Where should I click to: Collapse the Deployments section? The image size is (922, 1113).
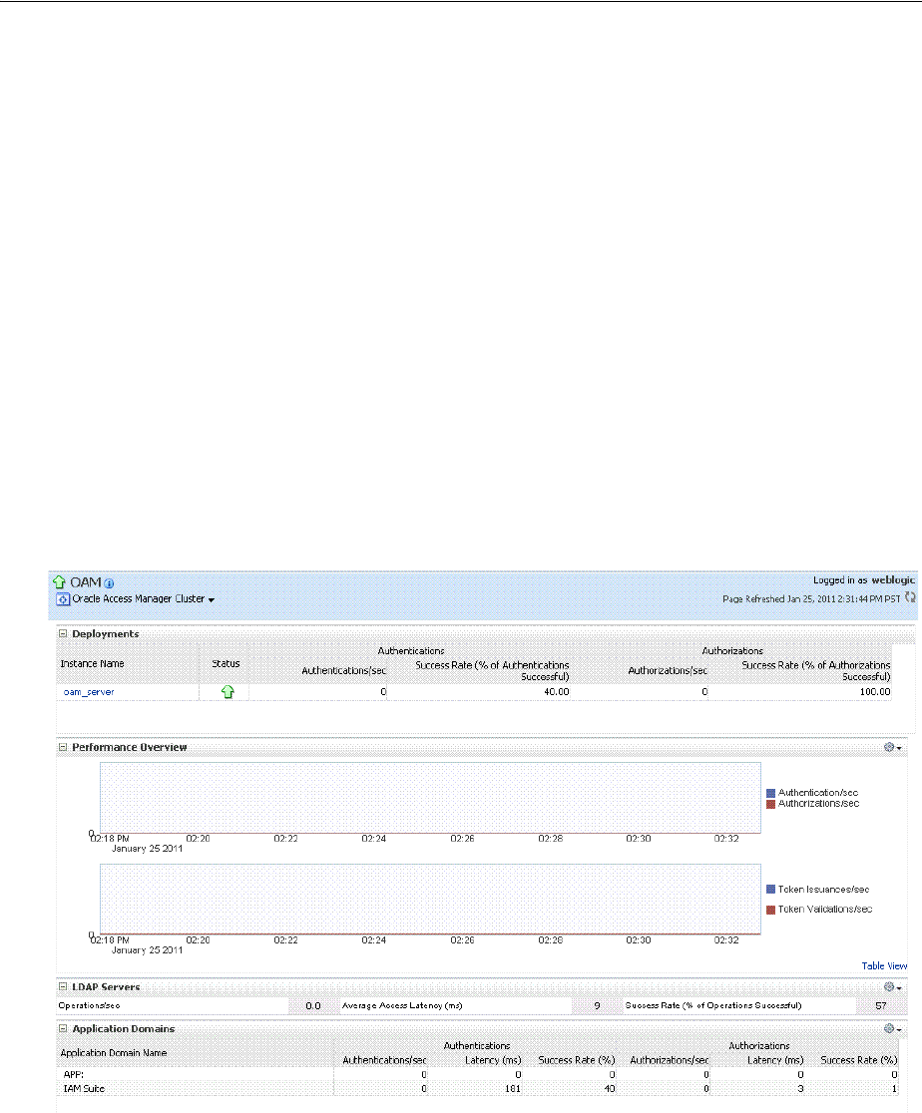63,633
